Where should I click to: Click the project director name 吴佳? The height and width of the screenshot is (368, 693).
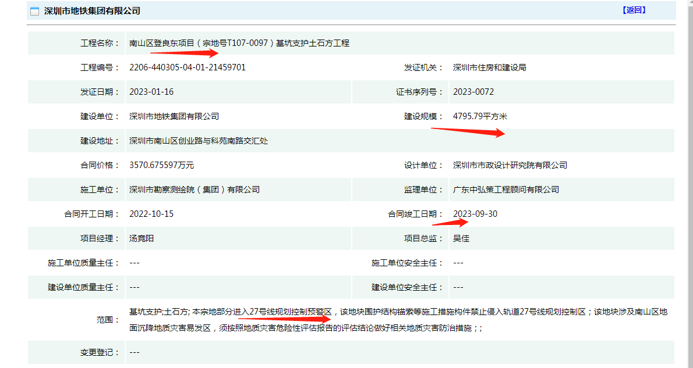tap(461, 238)
